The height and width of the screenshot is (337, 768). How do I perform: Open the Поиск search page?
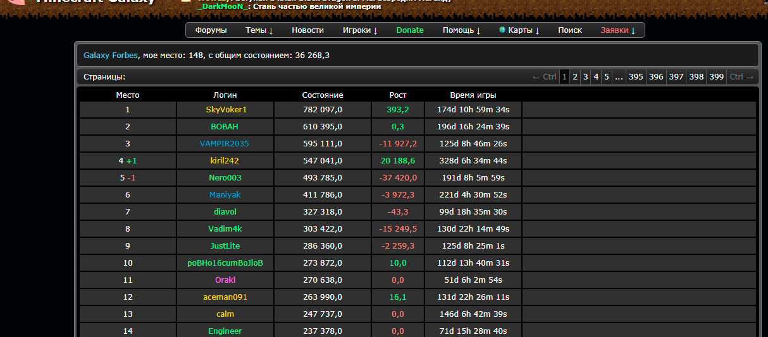570,30
